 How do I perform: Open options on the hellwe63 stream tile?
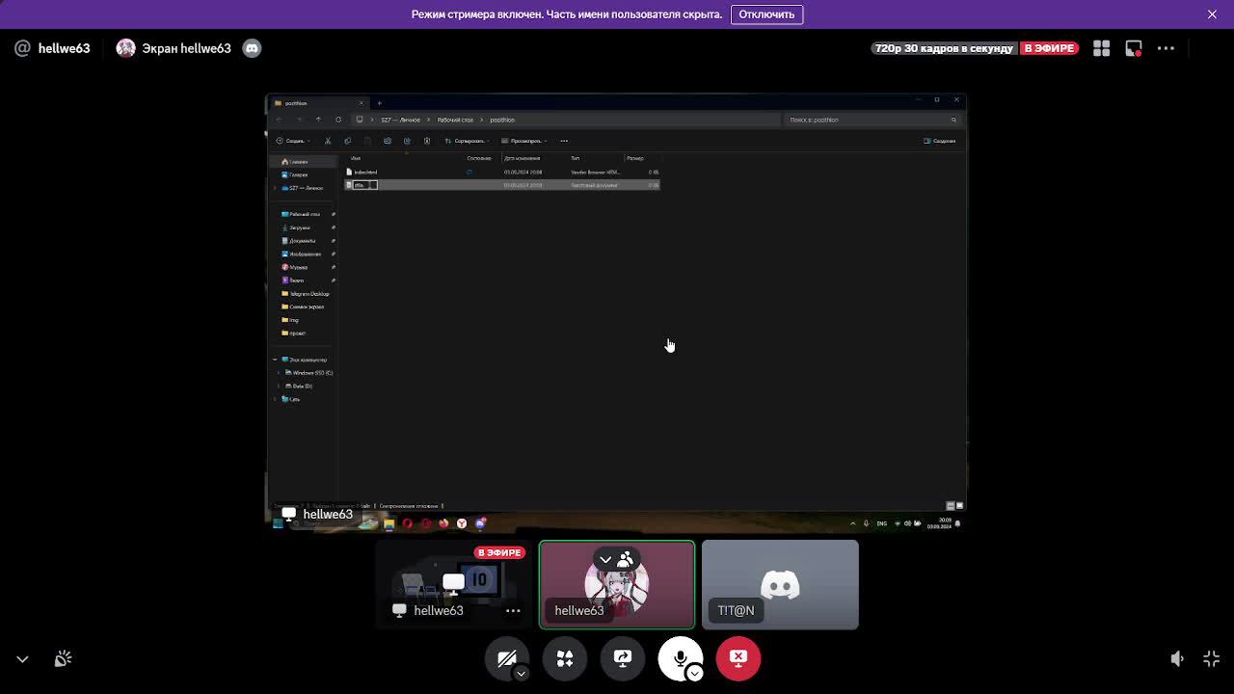click(513, 610)
